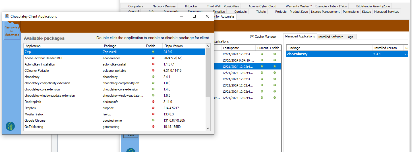Viewport: 412px width, 152px height.
Task: Toggle enable indicator for CCleaner Portable
Action: click(x=153, y=70)
